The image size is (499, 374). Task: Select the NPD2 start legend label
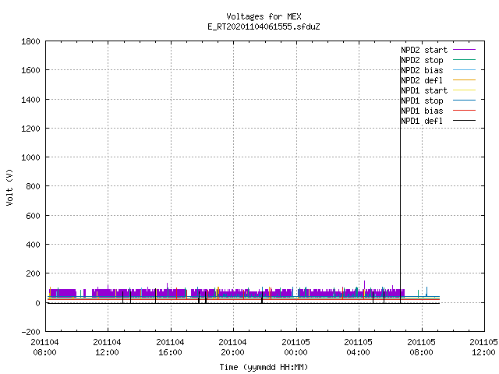pyautogui.click(x=424, y=50)
